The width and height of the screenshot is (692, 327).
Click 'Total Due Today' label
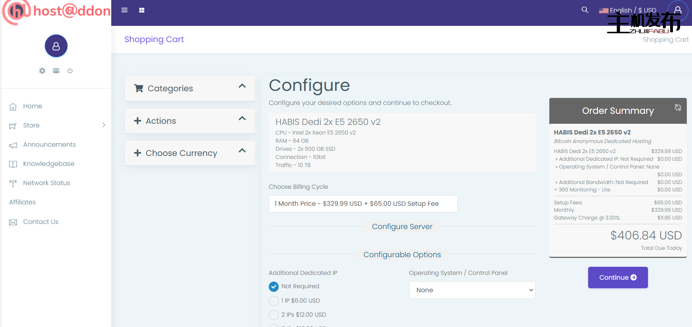pyautogui.click(x=662, y=248)
